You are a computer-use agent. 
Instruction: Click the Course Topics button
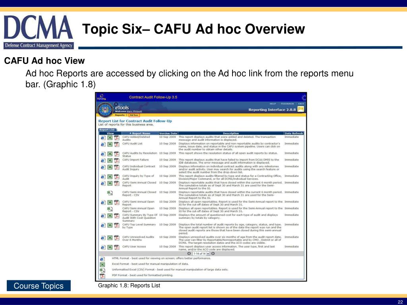(x=39, y=286)
